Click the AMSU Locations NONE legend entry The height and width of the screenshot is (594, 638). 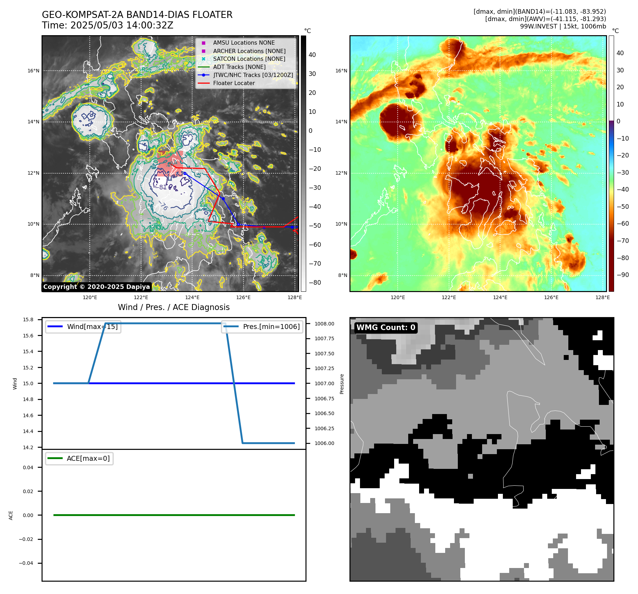(x=244, y=43)
